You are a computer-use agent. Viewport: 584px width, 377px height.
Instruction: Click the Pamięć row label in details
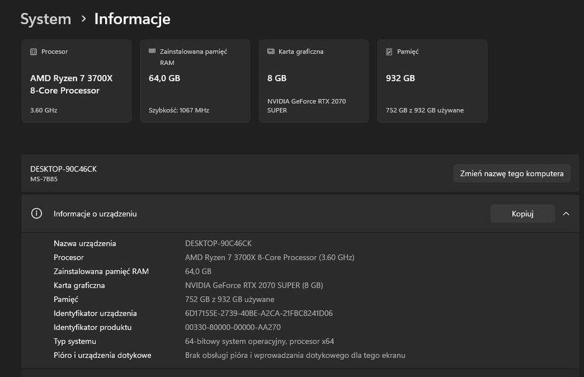[x=66, y=299]
